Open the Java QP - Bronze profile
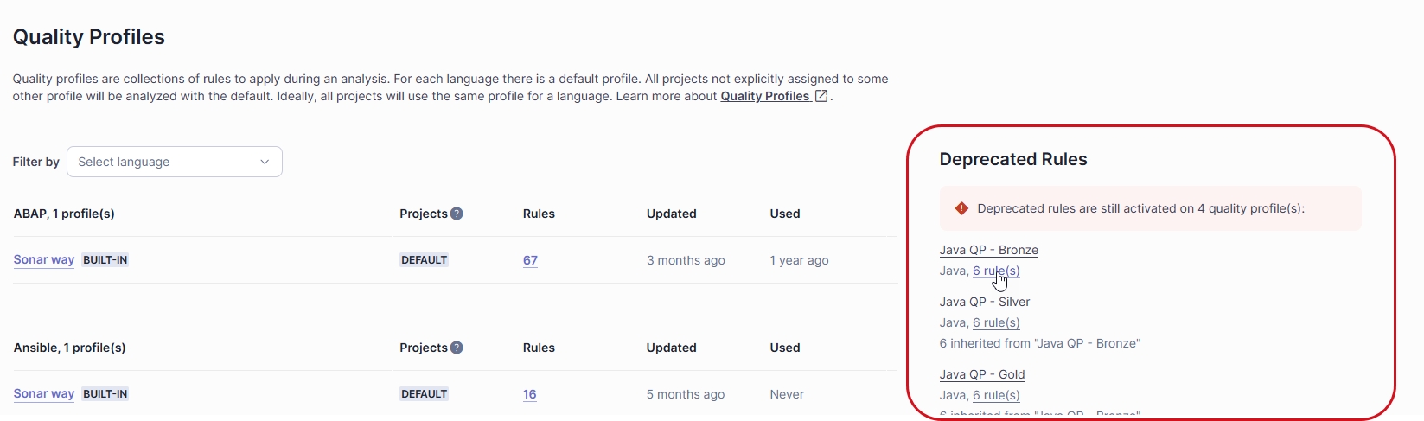The height and width of the screenshot is (421, 1424). tap(988, 250)
